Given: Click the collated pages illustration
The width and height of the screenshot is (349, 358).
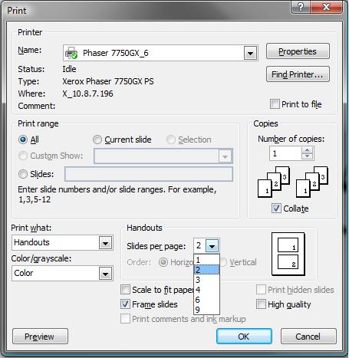Looking at the screenshot, I should pos(293,182).
